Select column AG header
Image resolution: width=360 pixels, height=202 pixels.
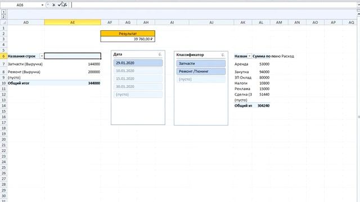pyautogui.click(x=128, y=22)
